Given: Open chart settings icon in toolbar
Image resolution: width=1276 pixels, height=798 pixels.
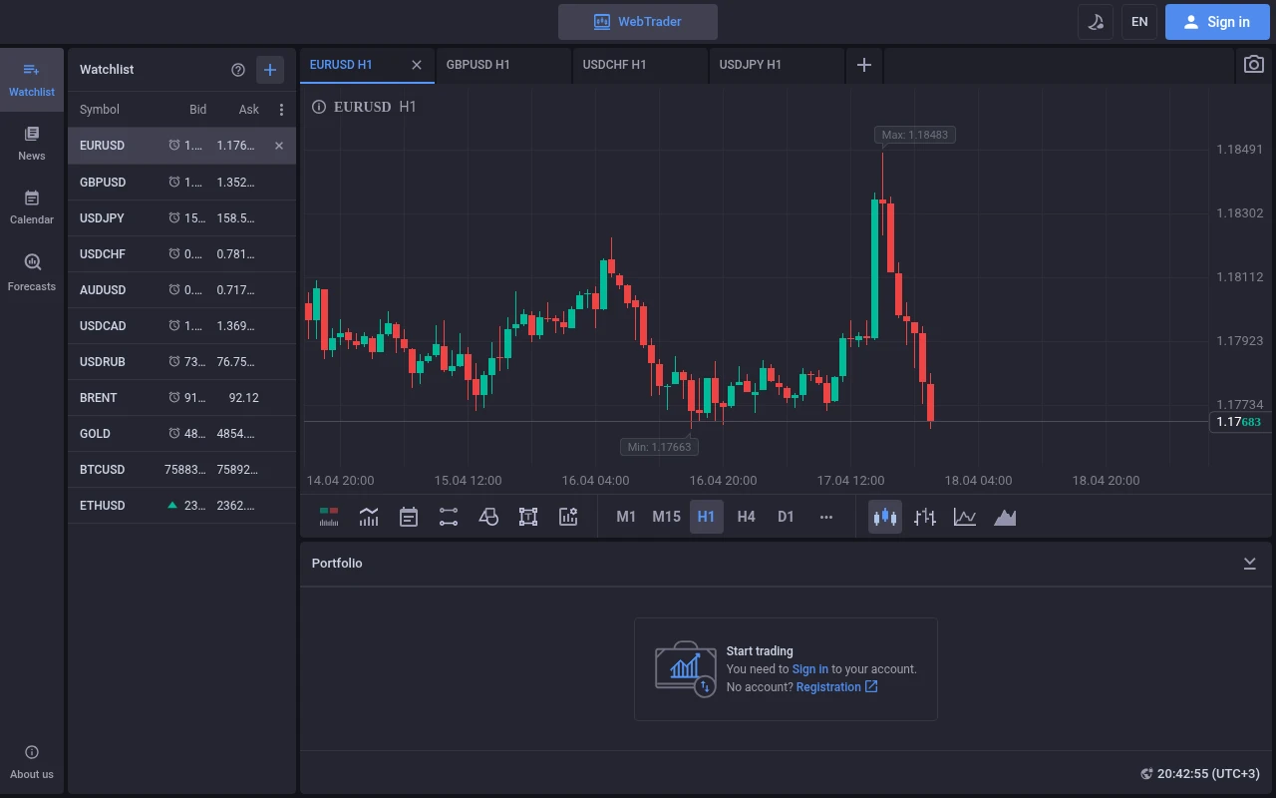Looking at the screenshot, I should pyautogui.click(x=568, y=517).
